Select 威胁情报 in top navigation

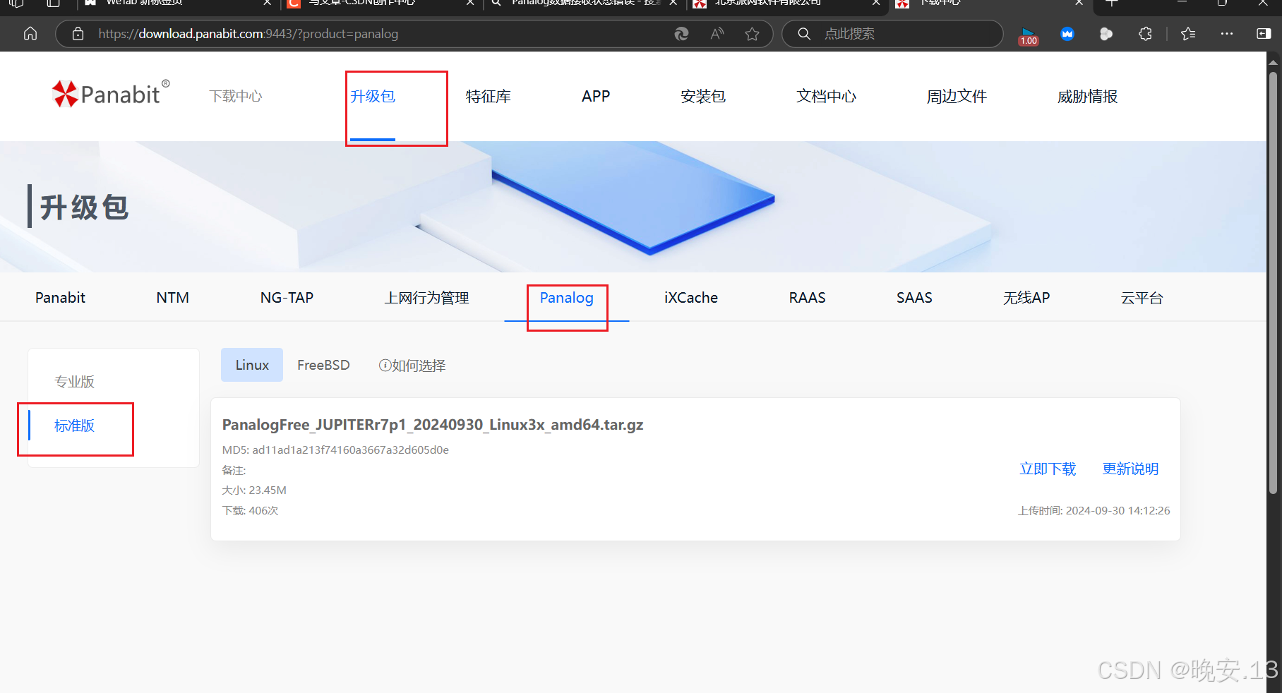[x=1087, y=96]
